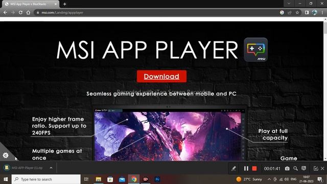Click the Play at full capacity text
The image size is (327, 184).
coord(273,134)
